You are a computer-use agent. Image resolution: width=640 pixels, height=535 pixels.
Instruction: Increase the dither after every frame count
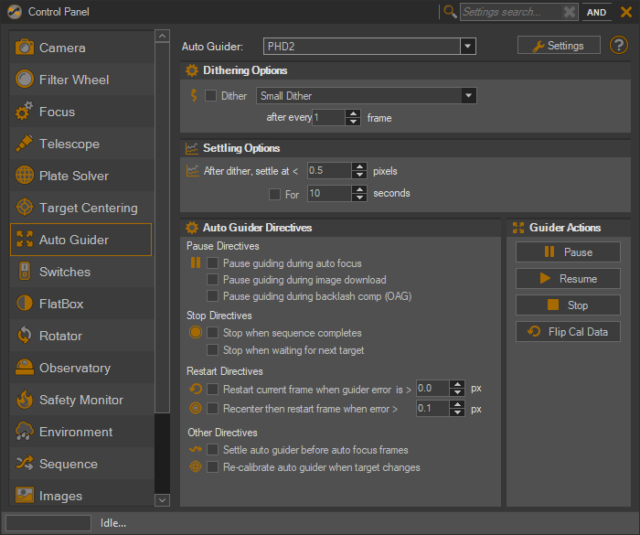coord(353,113)
